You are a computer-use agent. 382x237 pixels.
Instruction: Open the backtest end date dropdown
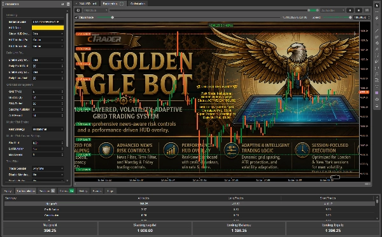332,10
